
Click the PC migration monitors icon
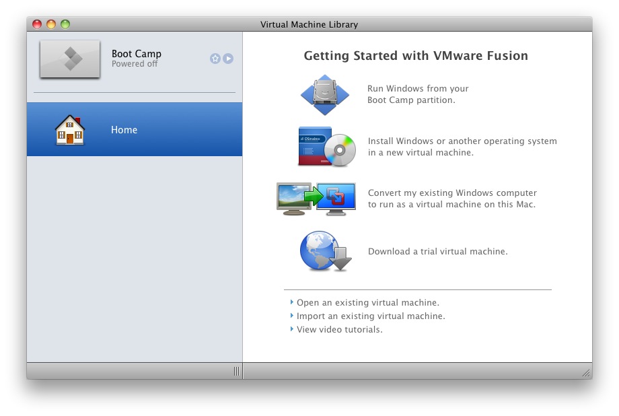(316, 199)
